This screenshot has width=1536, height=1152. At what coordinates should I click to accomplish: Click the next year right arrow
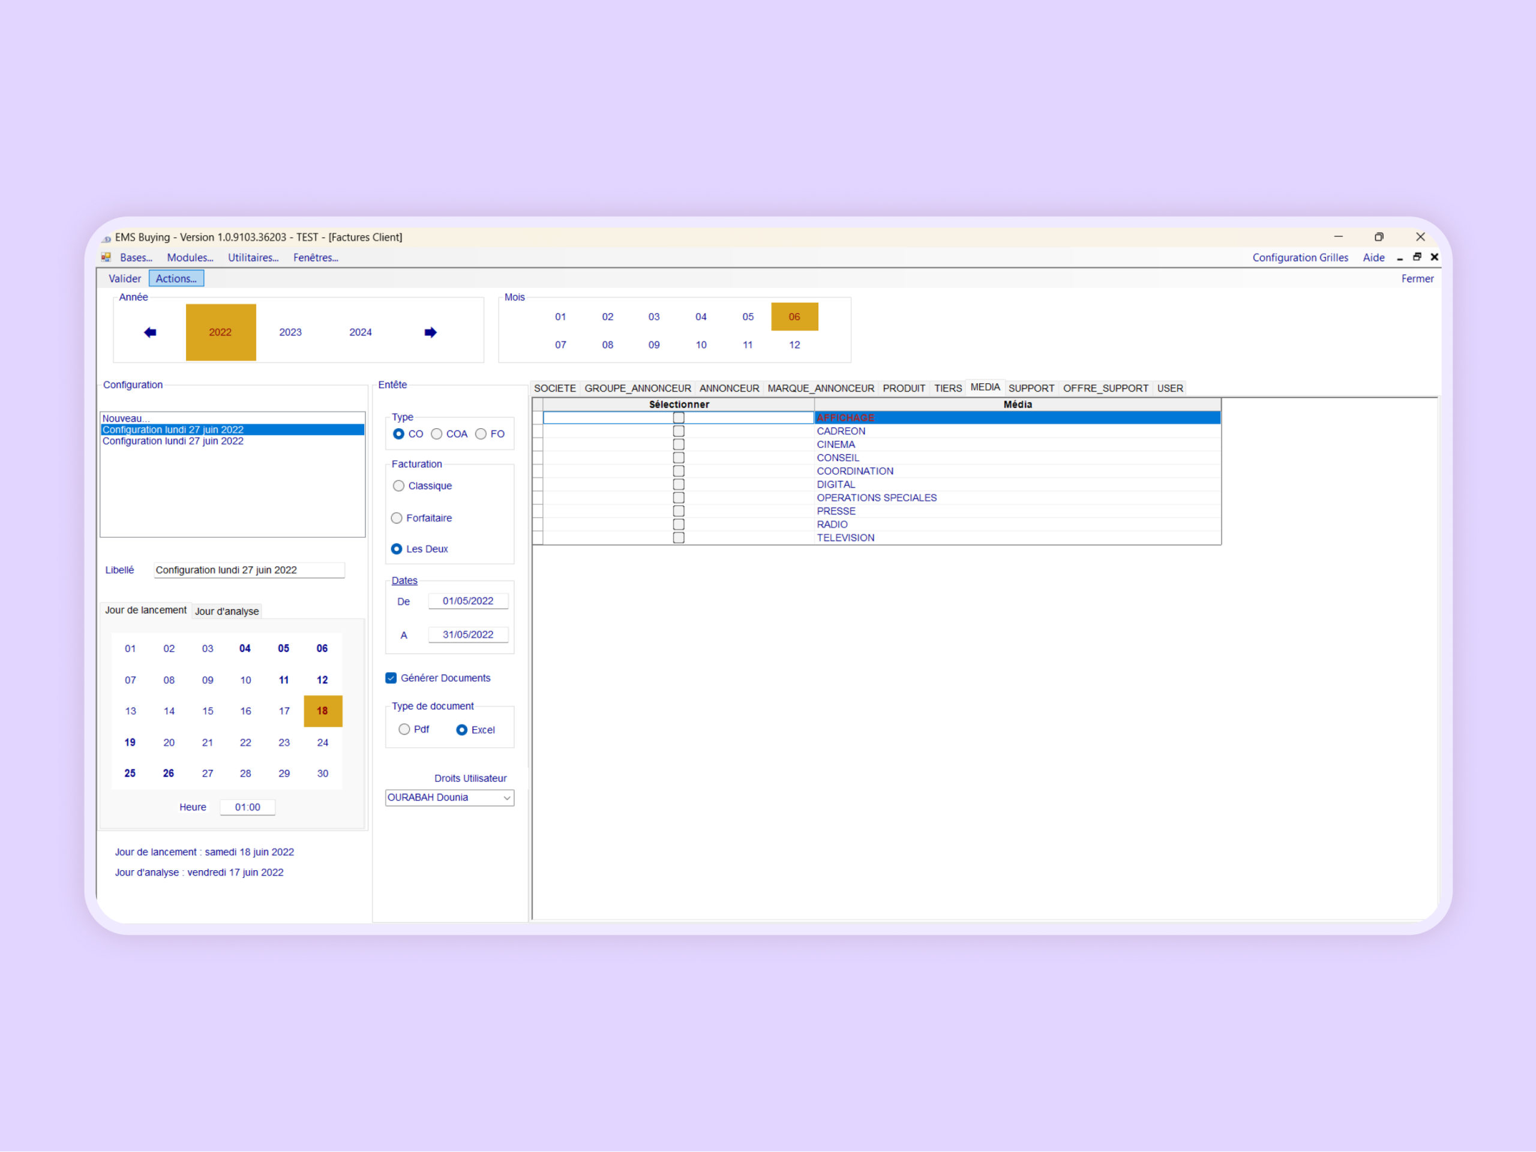click(431, 332)
